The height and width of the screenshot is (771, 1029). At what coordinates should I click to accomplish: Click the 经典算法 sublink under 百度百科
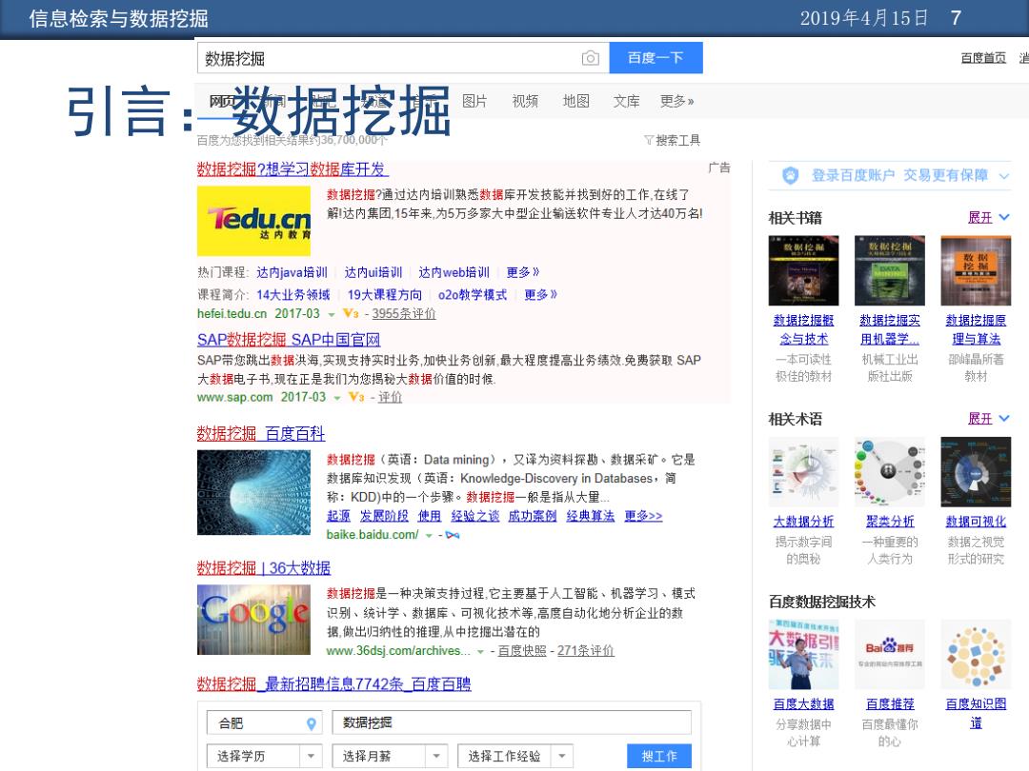pos(591,516)
